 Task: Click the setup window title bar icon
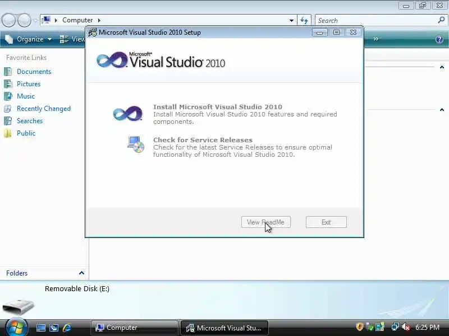pyautogui.click(x=92, y=32)
